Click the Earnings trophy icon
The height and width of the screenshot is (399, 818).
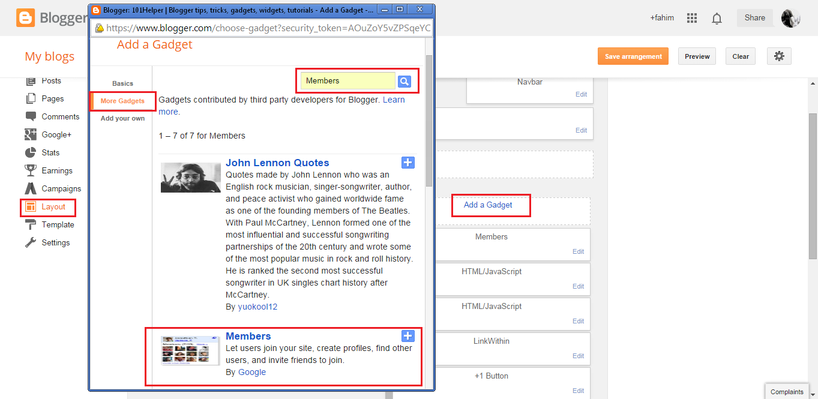[x=31, y=170]
